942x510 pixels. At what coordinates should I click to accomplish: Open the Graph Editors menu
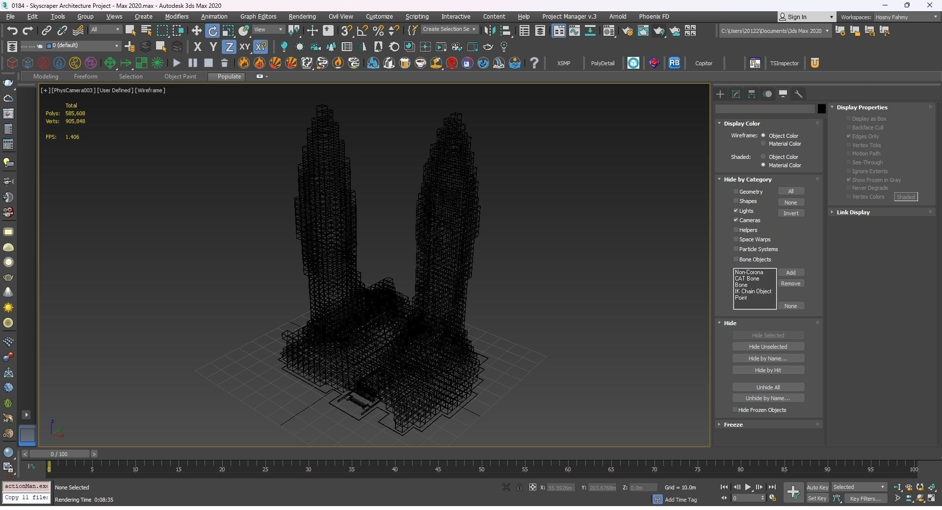[x=258, y=17]
